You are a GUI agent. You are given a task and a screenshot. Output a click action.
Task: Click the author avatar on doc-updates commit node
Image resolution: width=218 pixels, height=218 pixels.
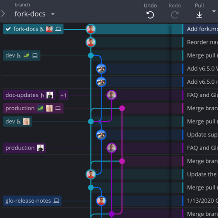pos(112,95)
